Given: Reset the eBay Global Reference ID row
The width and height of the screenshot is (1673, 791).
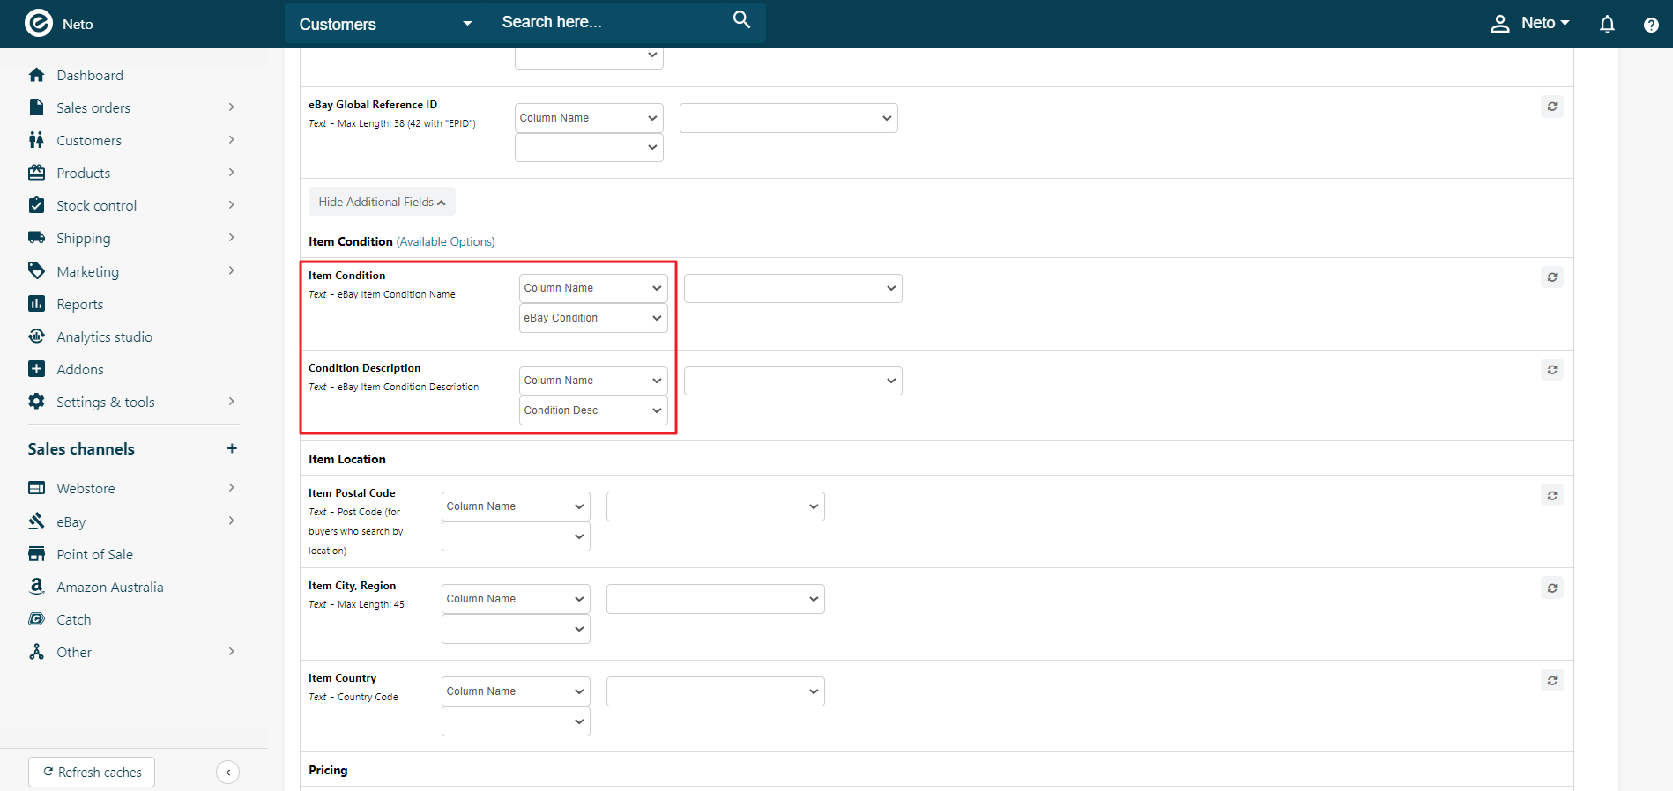Looking at the screenshot, I should pyautogui.click(x=1552, y=107).
